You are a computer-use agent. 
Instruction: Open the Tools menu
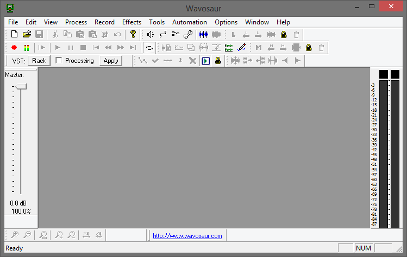coord(156,22)
